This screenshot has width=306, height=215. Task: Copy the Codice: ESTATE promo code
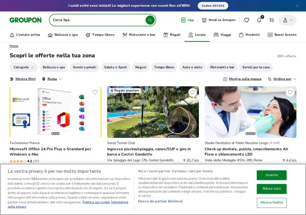point(213,6)
